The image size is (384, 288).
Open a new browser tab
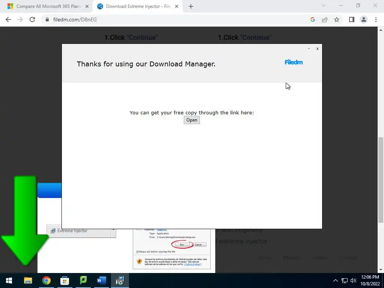pyautogui.click(x=191, y=7)
